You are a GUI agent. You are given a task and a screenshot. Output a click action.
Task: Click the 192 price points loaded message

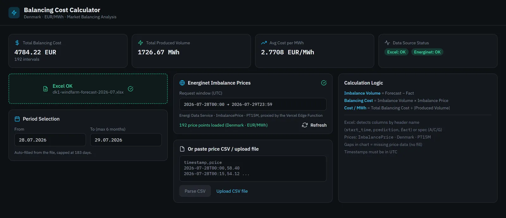[x=223, y=125]
